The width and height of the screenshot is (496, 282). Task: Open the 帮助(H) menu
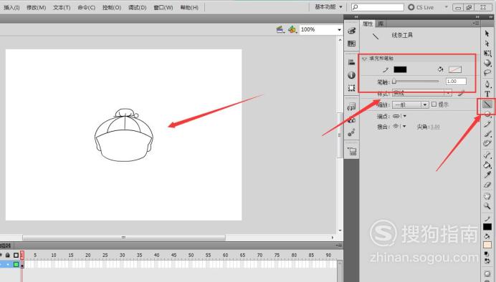189,7
